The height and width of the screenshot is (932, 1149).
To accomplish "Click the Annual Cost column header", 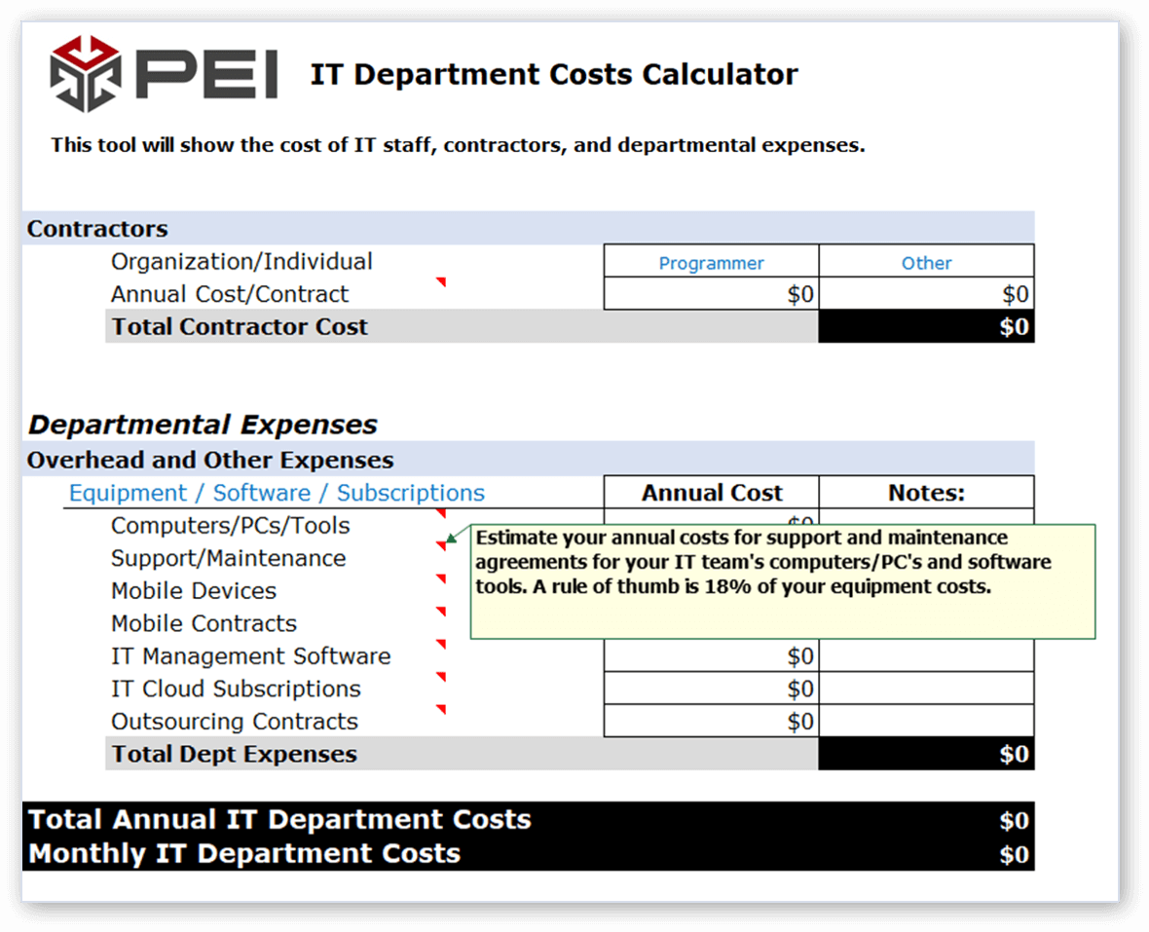I will coord(711,493).
